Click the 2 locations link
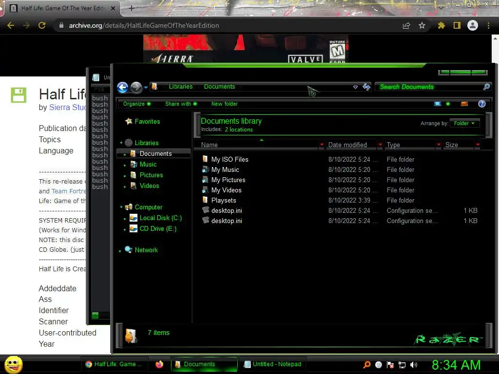Viewport: 499px width, 374px height. (x=239, y=130)
